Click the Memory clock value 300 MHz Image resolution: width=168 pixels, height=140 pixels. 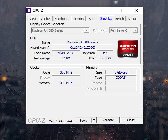[66, 83]
